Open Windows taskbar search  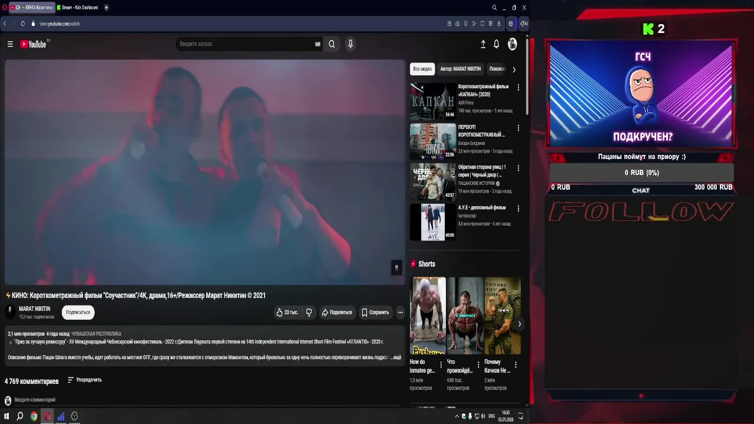coord(20,416)
